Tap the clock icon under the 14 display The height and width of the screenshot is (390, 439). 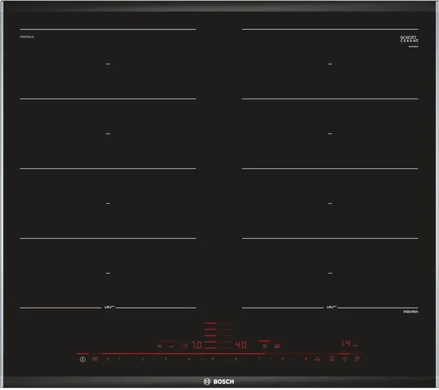click(x=344, y=359)
